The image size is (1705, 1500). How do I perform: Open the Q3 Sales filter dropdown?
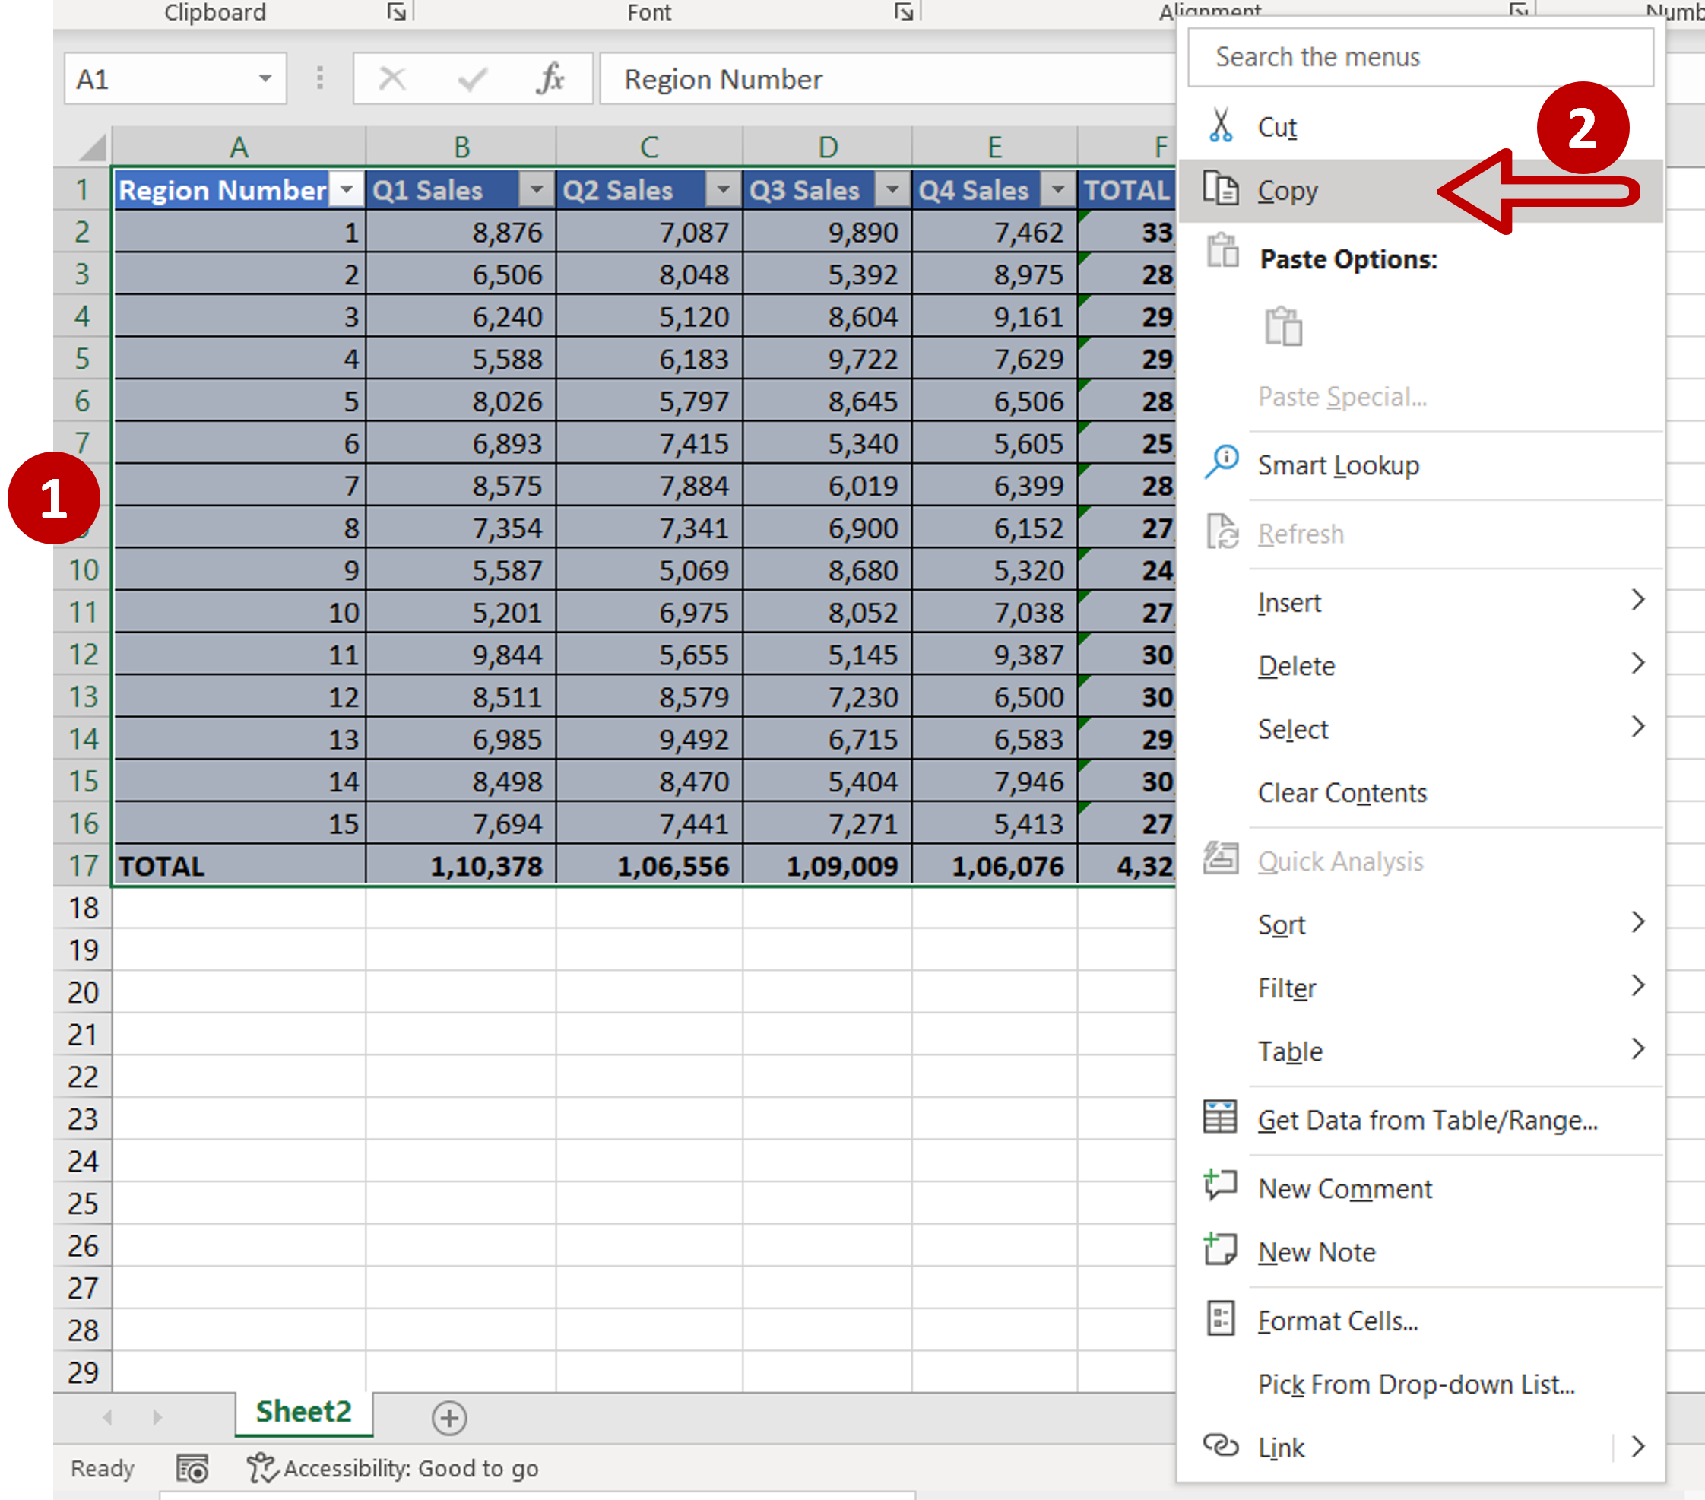click(x=892, y=190)
